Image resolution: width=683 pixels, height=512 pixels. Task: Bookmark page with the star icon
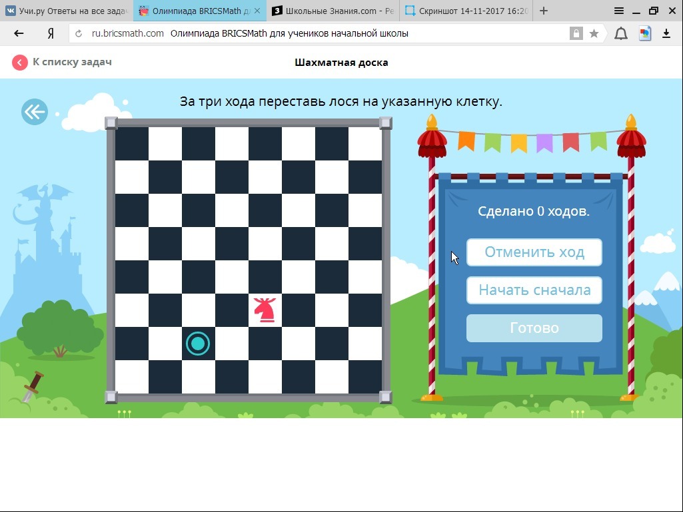(x=594, y=33)
